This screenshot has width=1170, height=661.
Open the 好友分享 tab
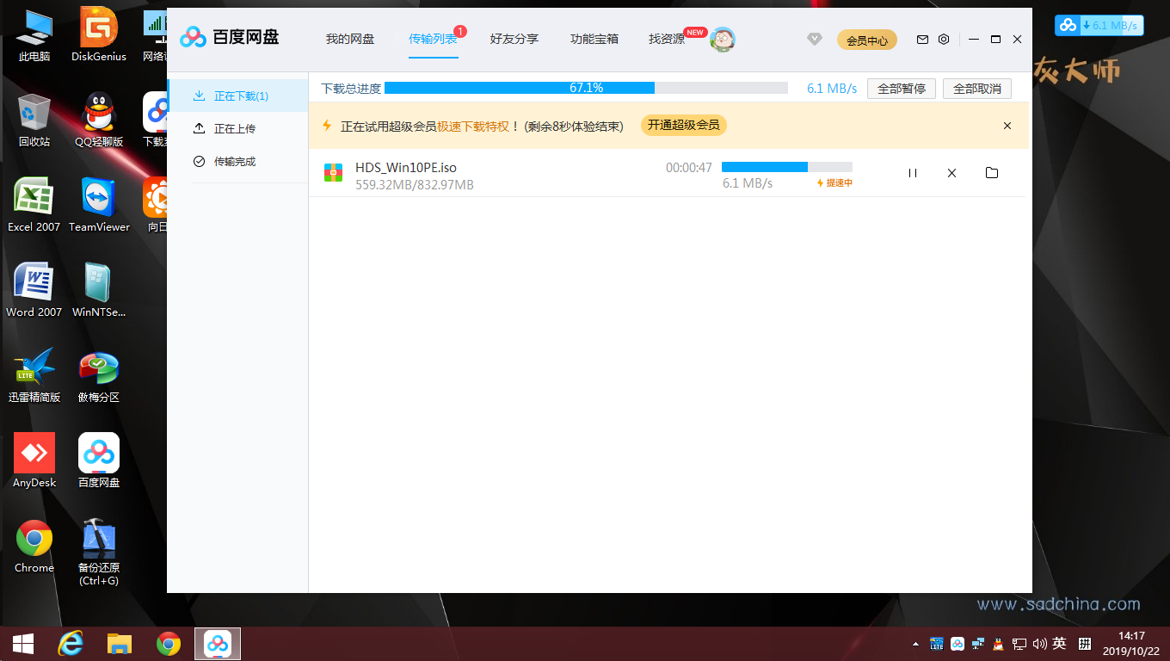tap(514, 40)
